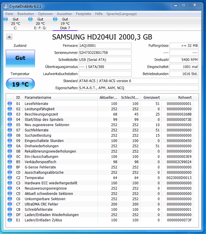Click the status icon in Temperatur row C2
Screen dimensions: 206x234
(10, 178)
